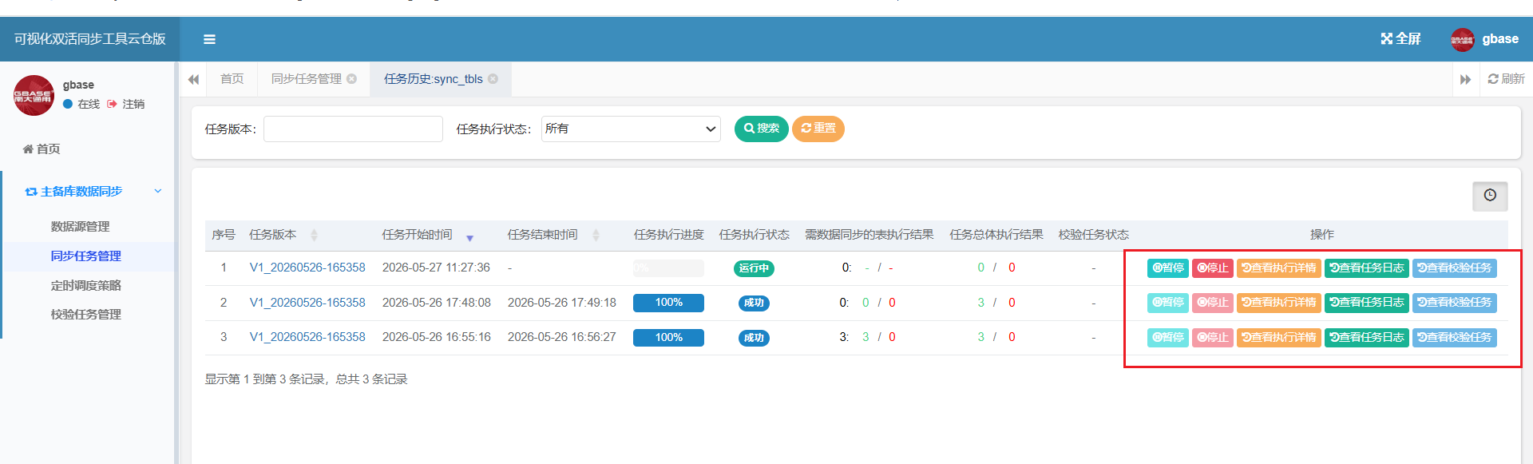View 校验任务 for row 2
The image size is (1533, 464).
tap(1455, 303)
